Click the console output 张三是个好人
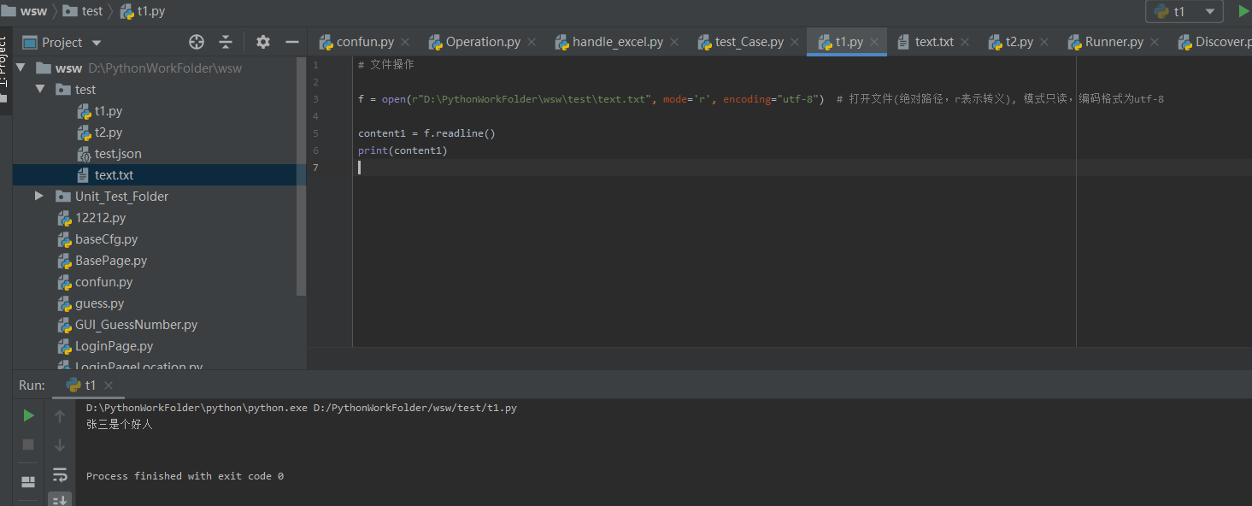This screenshot has height=506, width=1252. click(x=120, y=425)
